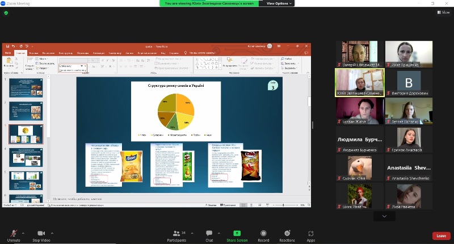Click the green encryption shield icon
This screenshot has height=244, width=454.
pos(6,12)
